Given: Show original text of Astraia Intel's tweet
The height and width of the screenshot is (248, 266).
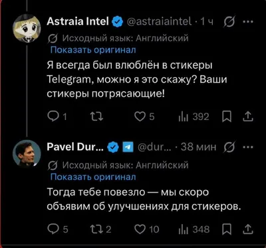Looking at the screenshot, I should pyautogui.click(x=93, y=50).
